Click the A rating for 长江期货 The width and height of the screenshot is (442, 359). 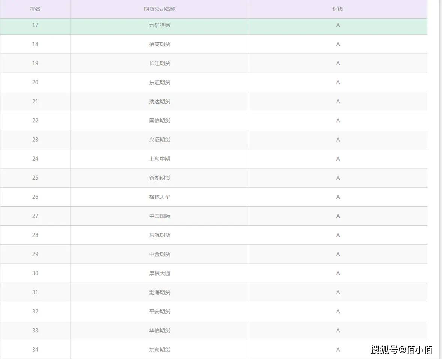click(338, 63)
